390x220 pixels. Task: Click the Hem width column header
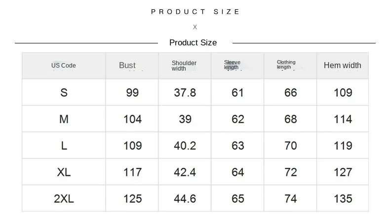343,65
